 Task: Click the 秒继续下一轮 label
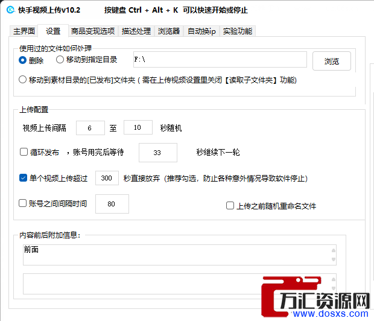(x=218, y=152)
